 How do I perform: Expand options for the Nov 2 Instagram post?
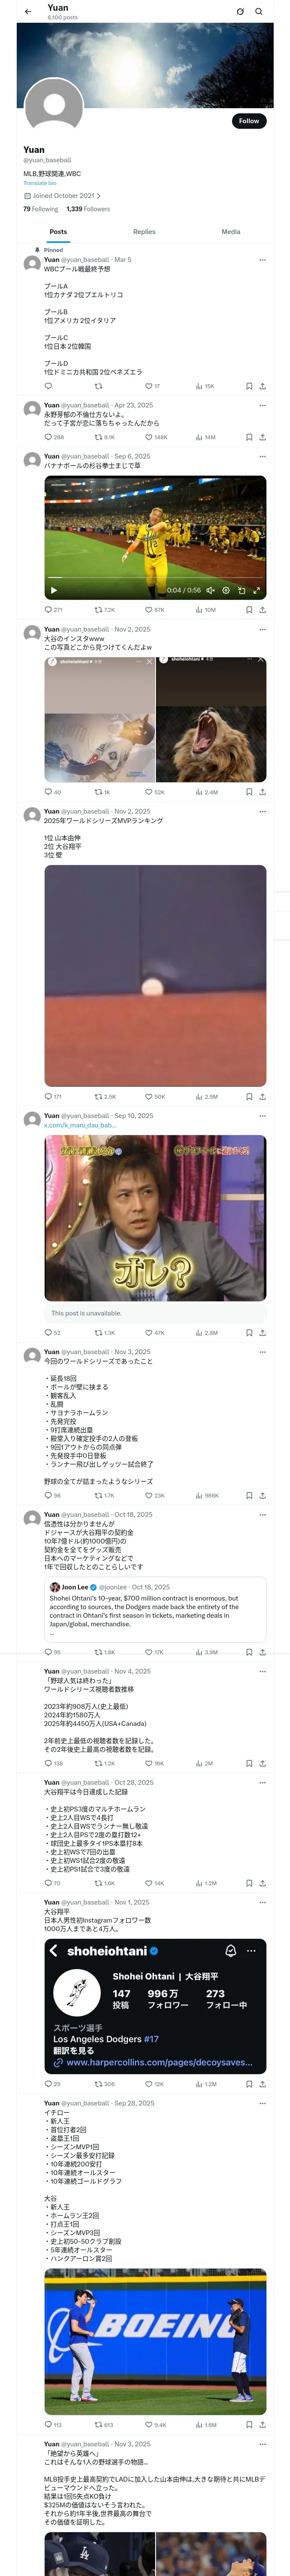click(x=262, y=629)
